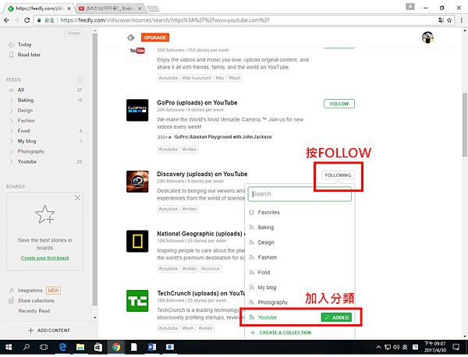The height and width of the screenshot is (357, 468).
Task: Click the Today sidebar icon
Action: tap(11, 44)
